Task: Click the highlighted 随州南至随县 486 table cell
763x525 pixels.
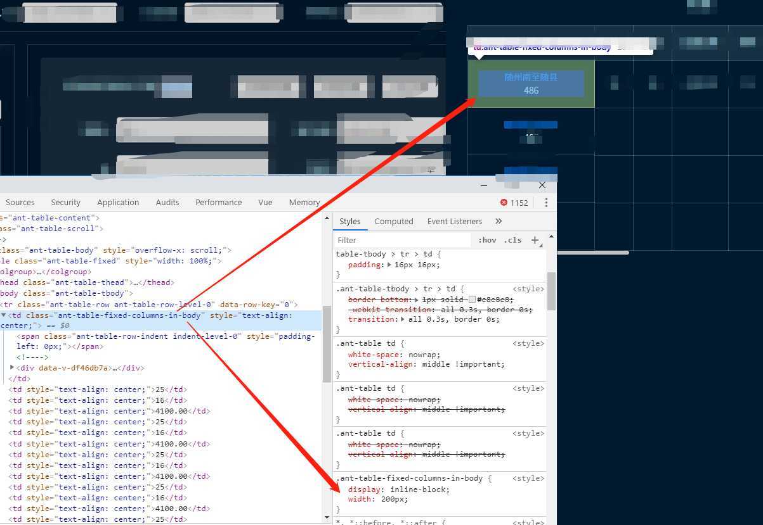Action: [531, 84]
